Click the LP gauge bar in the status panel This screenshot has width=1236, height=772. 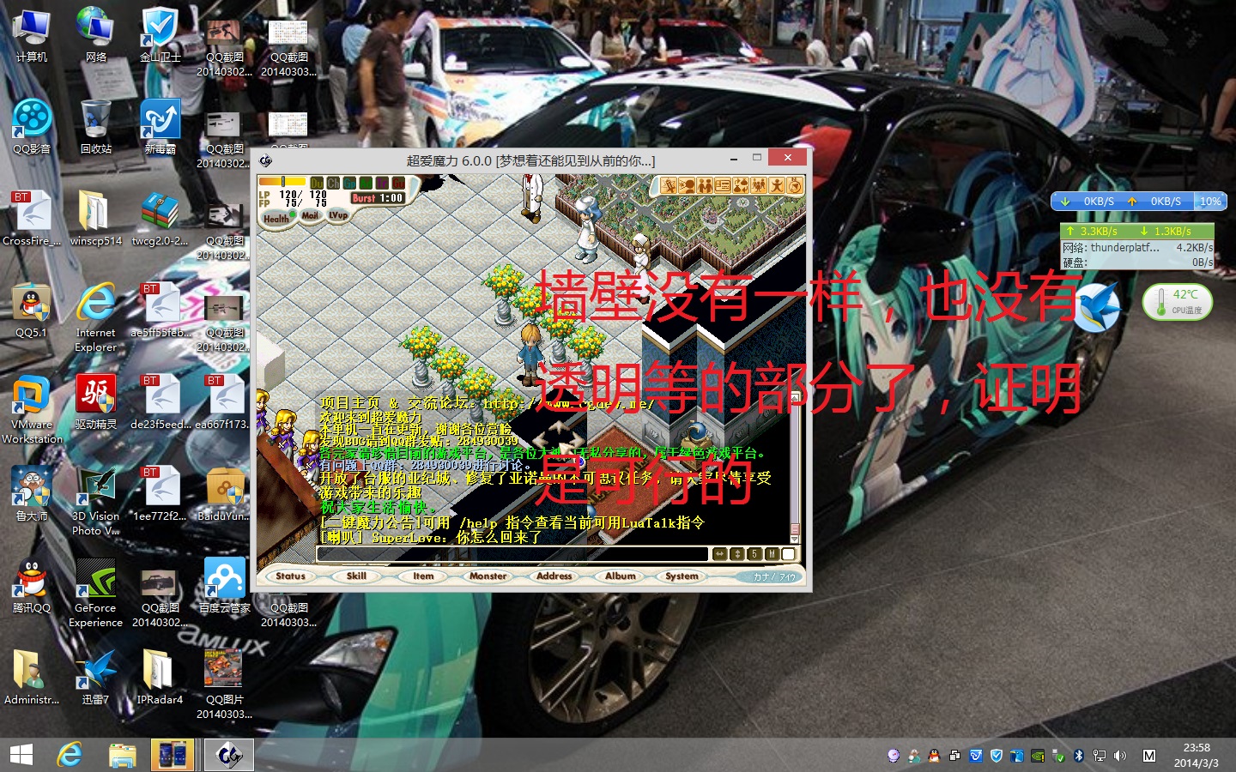point(282,182)
